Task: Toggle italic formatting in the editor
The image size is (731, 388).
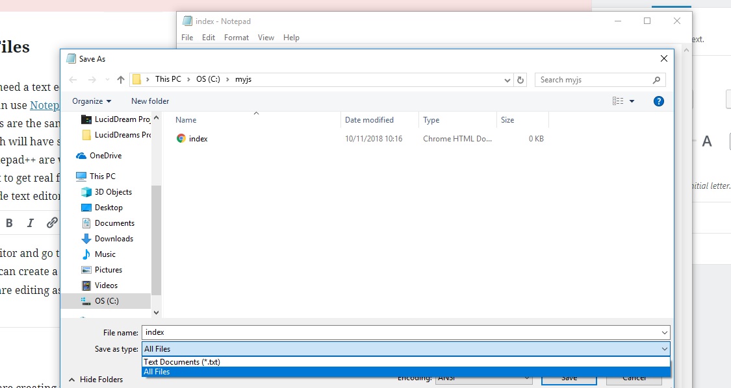Action: point(30,223)
